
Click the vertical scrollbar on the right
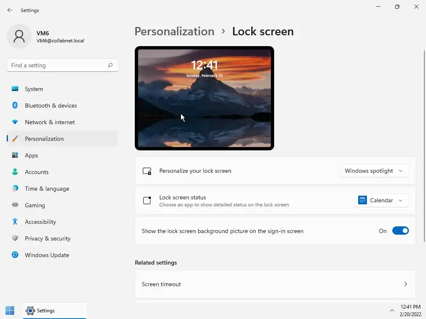click(424, 146)
